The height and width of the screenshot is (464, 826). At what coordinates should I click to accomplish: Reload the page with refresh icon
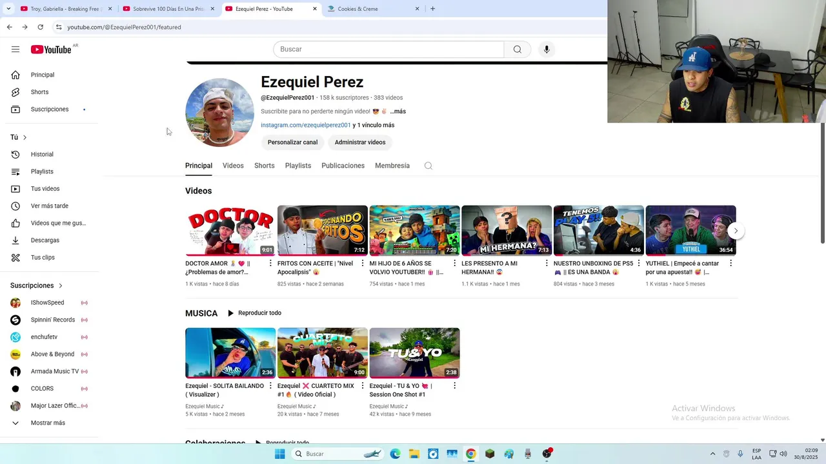click(40, 27)
